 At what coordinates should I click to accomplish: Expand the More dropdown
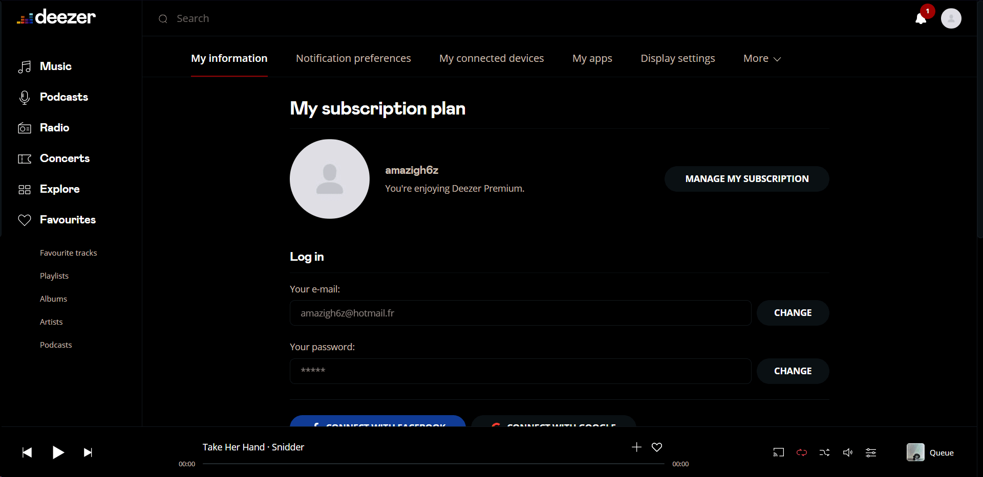point(762,58)
